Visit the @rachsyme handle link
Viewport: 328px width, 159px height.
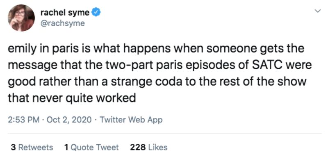tap(62, 23)
